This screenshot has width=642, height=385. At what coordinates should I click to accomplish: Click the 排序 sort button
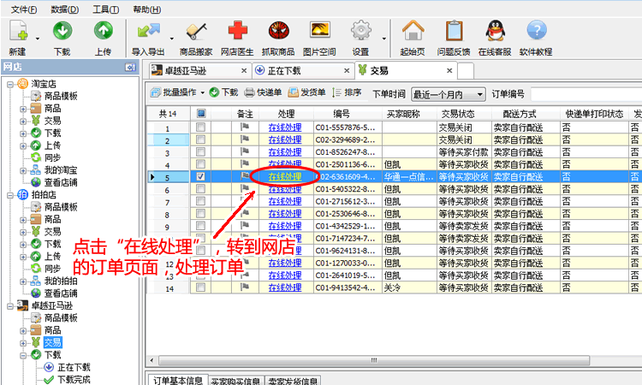tap(348, 93)
